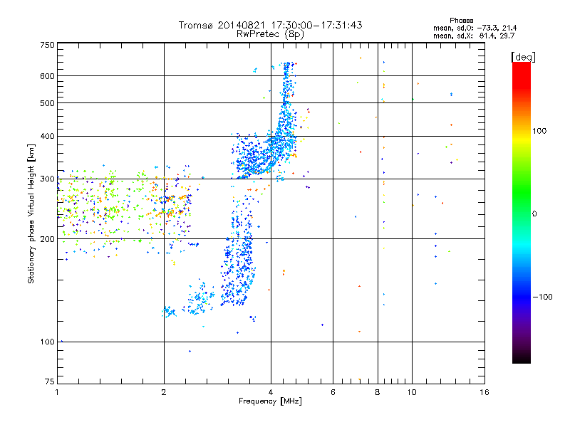
Task: Click the x-axis label 'Frequency [MHz]'
Action: [270, 401]
